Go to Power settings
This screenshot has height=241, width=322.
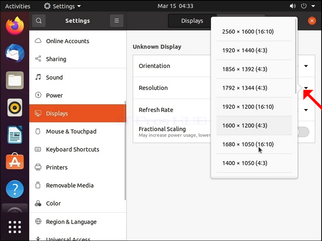[x=78, y=95]
